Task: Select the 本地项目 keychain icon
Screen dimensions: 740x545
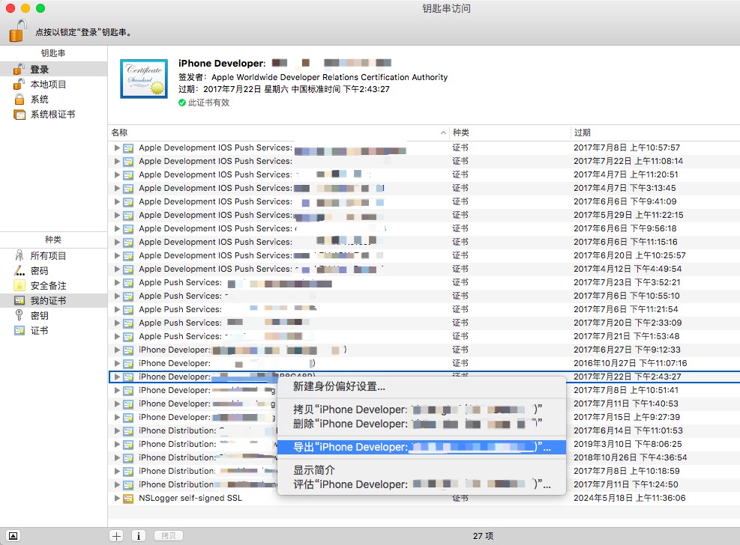Action: [19, 85]
